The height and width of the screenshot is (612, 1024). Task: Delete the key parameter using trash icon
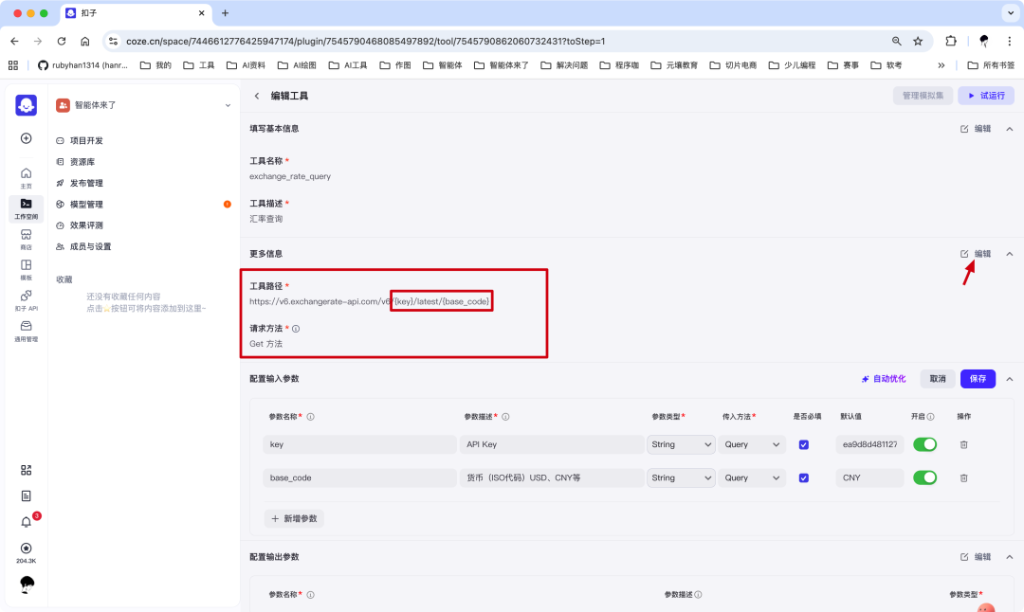963,444
